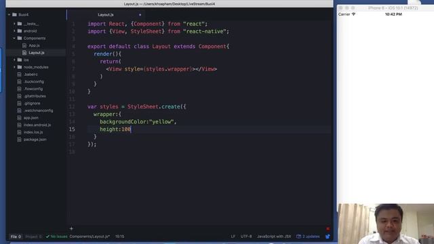The height and width of the screenshot is (244, 434).
Task: Switch to the Layout.js editor tab
Action: click(x=106, y=15)
